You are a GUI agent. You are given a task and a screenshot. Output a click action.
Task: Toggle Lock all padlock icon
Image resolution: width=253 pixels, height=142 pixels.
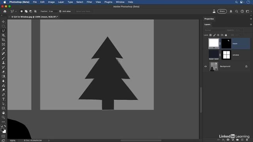pos(226,35)
